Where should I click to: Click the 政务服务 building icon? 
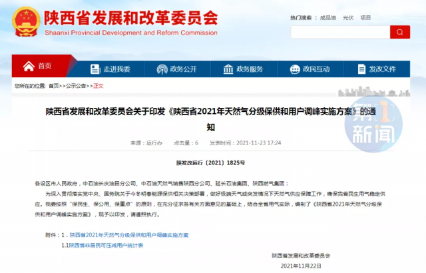(x=228, y=69)
